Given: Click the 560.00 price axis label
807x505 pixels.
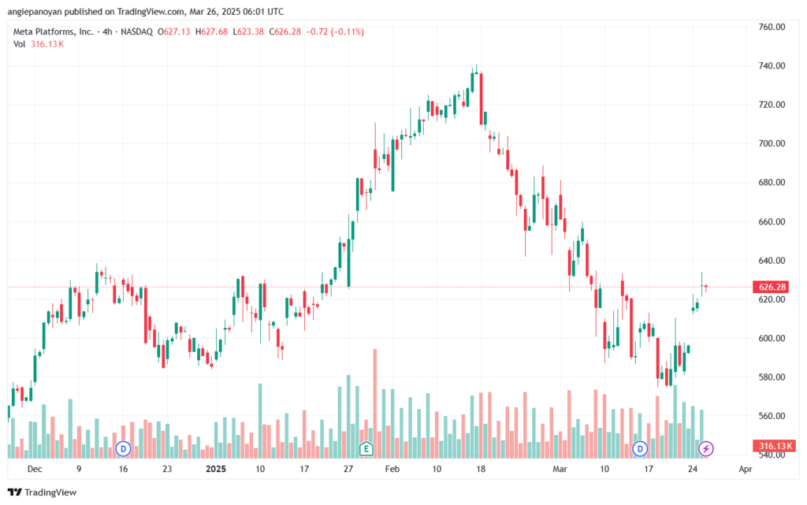Looking at the screenshot, I should coord(772,416).
